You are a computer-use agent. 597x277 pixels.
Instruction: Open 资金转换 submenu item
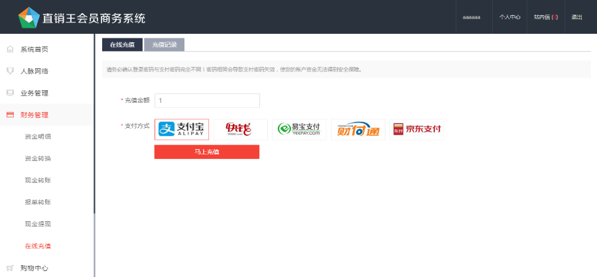[38, 158]
